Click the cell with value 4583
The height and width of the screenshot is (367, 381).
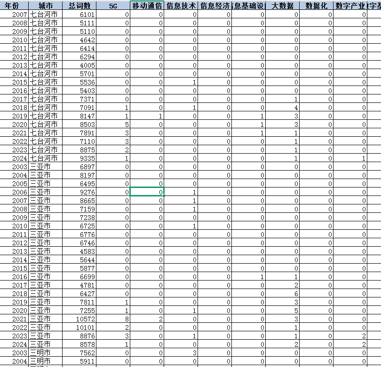(79, 251)
